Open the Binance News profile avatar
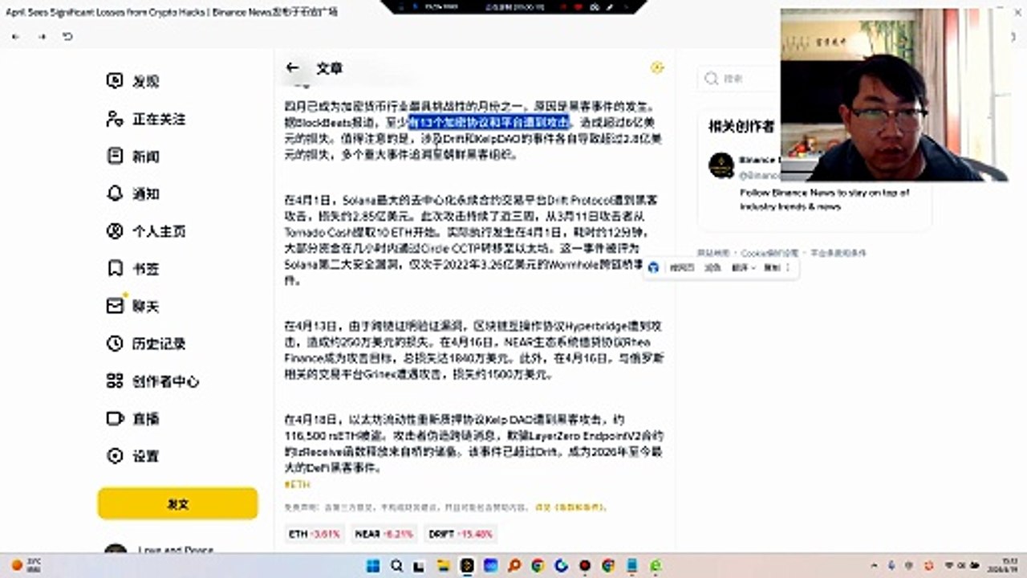Image resolution: width=1027 pixels, height=578 pixels. click(x=721, y=165)
